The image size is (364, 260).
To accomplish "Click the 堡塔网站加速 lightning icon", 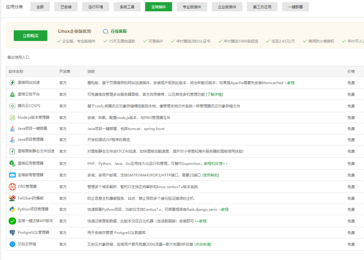I will (x=12, y=83).
